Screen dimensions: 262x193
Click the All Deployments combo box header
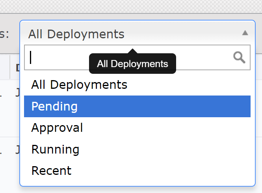118,34
